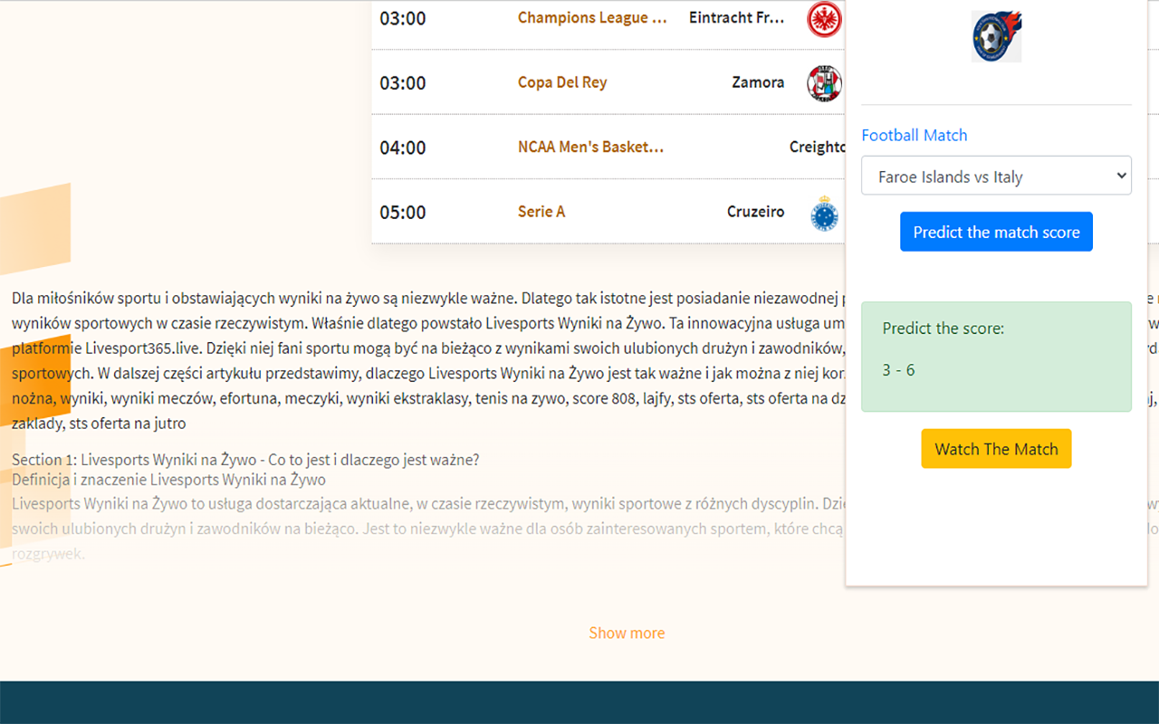The height and width of the screenshot is (724, 1159).
Task: Expand article with Show more
Action: coord(627,633)
